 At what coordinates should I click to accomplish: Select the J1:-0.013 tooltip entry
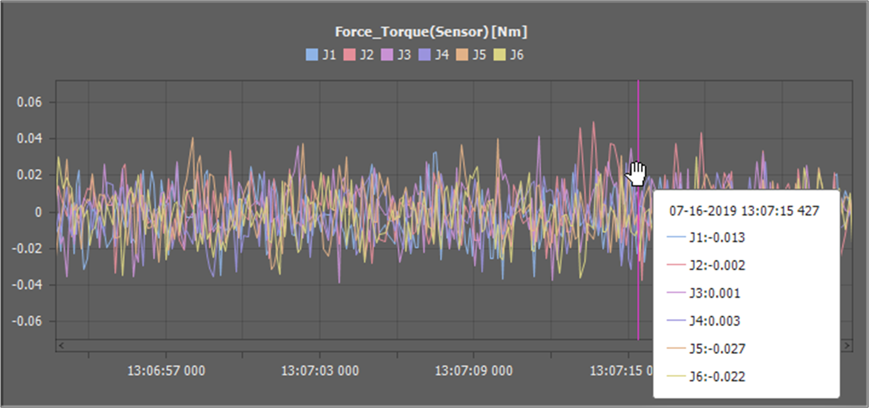[x=717, y=238]
